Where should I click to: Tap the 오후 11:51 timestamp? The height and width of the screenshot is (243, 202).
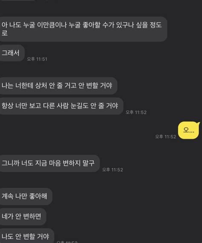(37, 59)
